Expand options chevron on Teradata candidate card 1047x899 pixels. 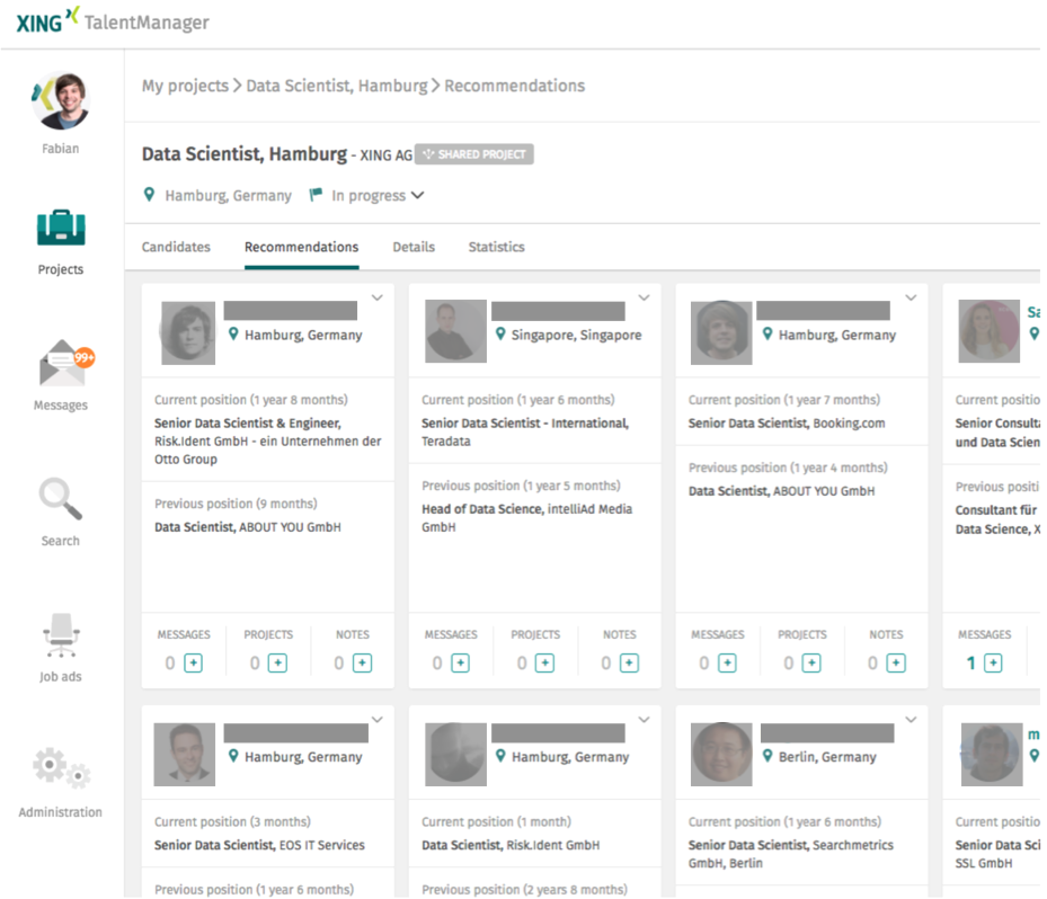644,297
